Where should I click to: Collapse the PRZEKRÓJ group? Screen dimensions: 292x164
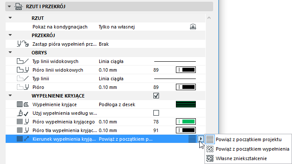(10, 35)
